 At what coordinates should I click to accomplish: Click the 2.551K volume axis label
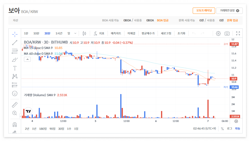235,117
